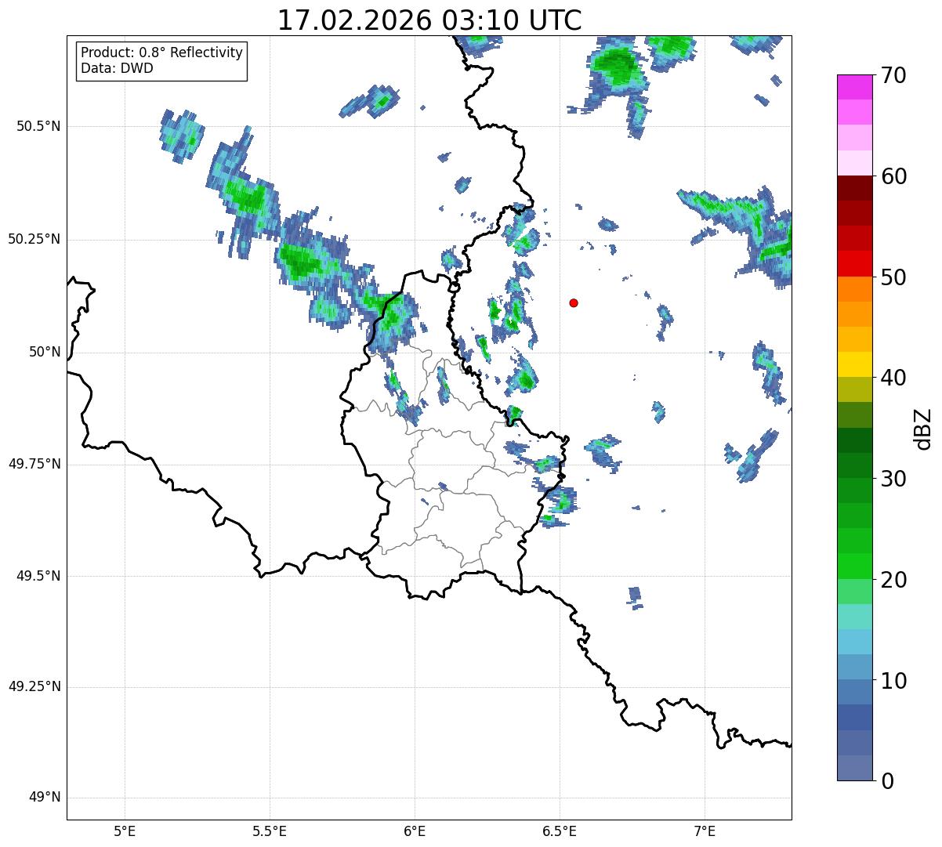Click the dark green colorbar segment near 30
Screen dimensions: 942x847
(x=855, y=465)
